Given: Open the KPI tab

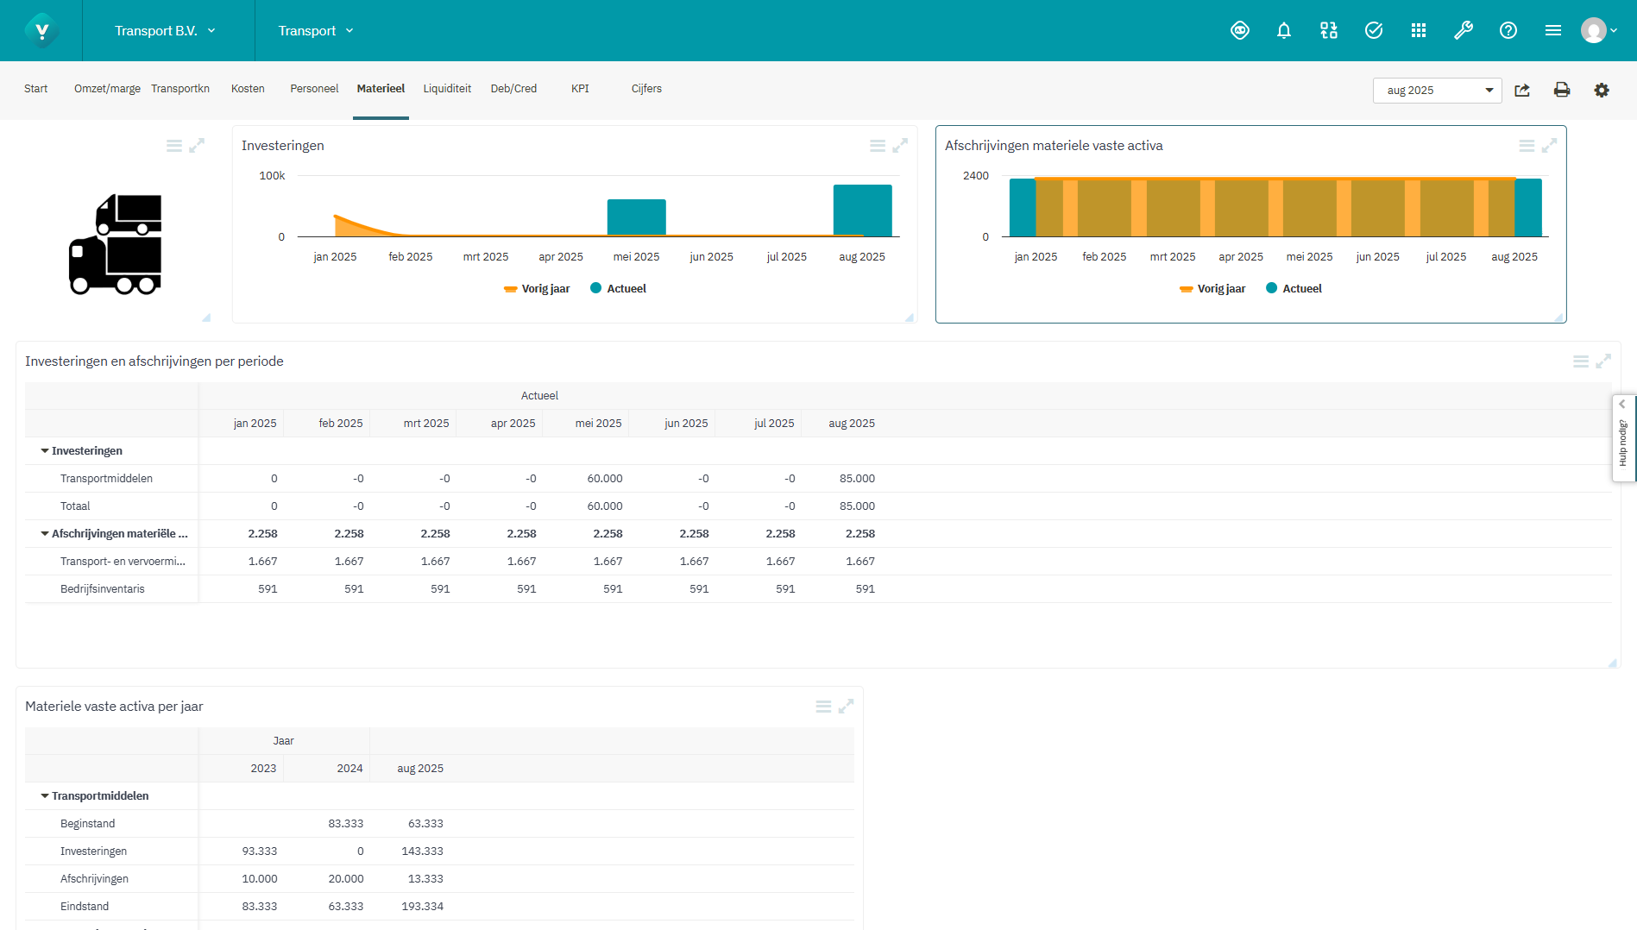Looking at the screenshot, I should tap(579, 88).
